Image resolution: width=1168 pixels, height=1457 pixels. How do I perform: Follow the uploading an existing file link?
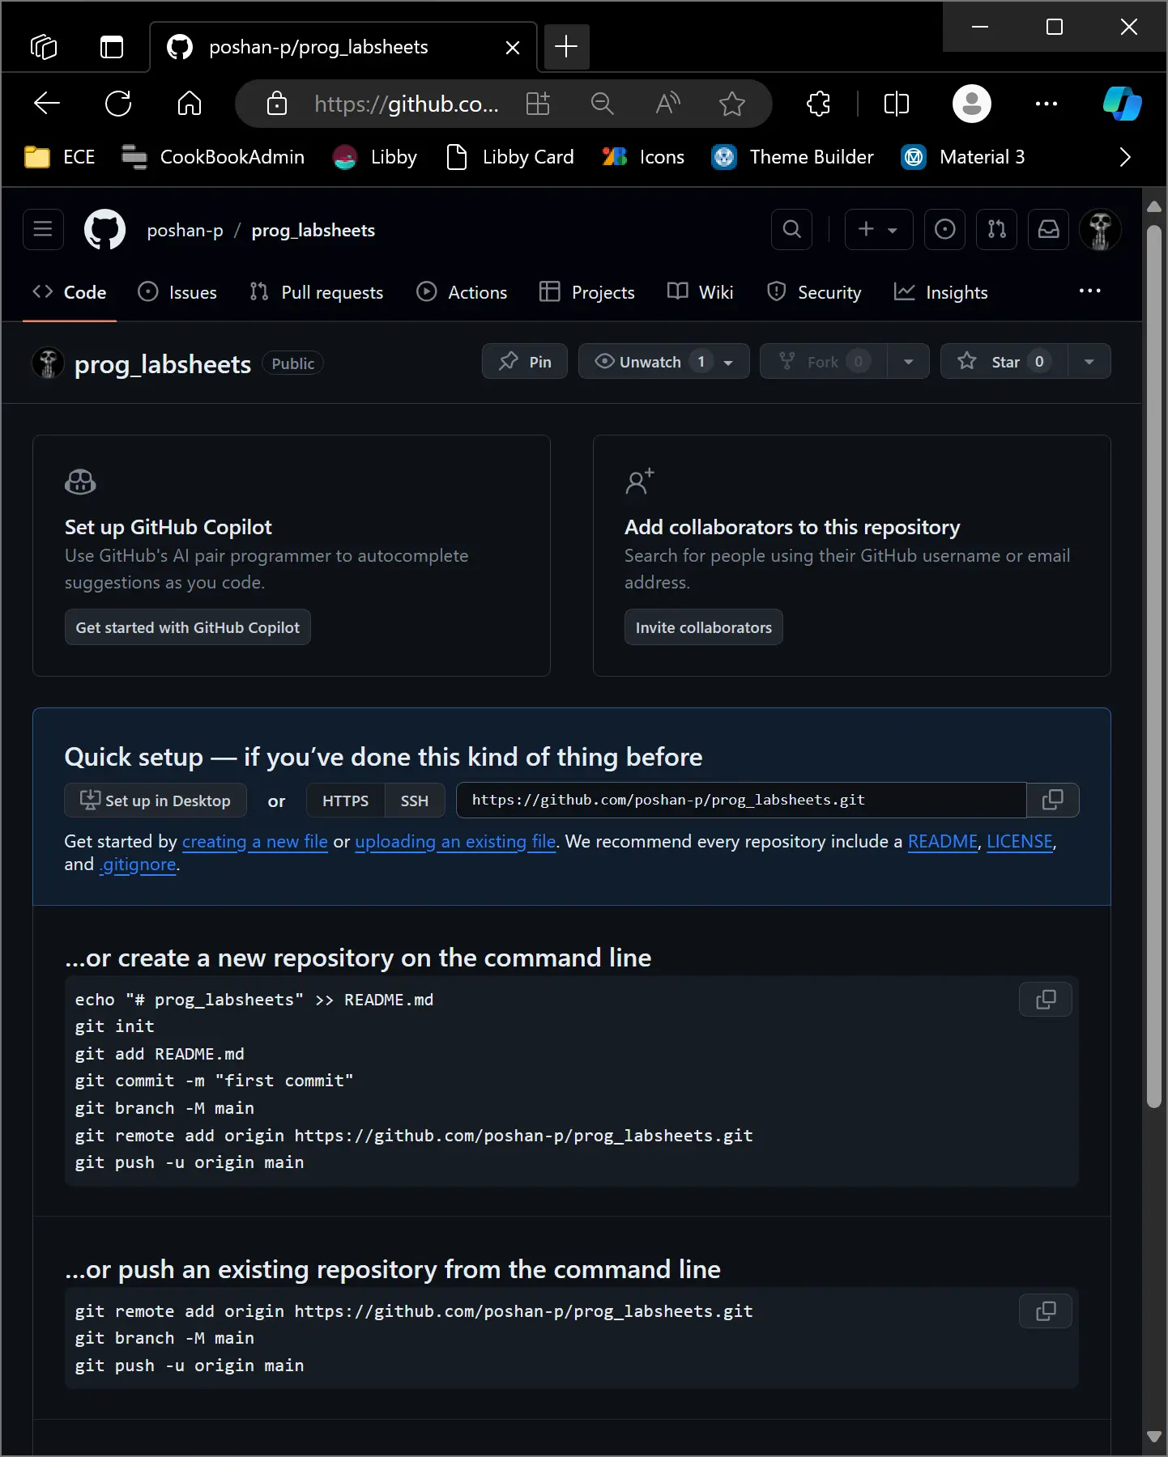(455, 842)
